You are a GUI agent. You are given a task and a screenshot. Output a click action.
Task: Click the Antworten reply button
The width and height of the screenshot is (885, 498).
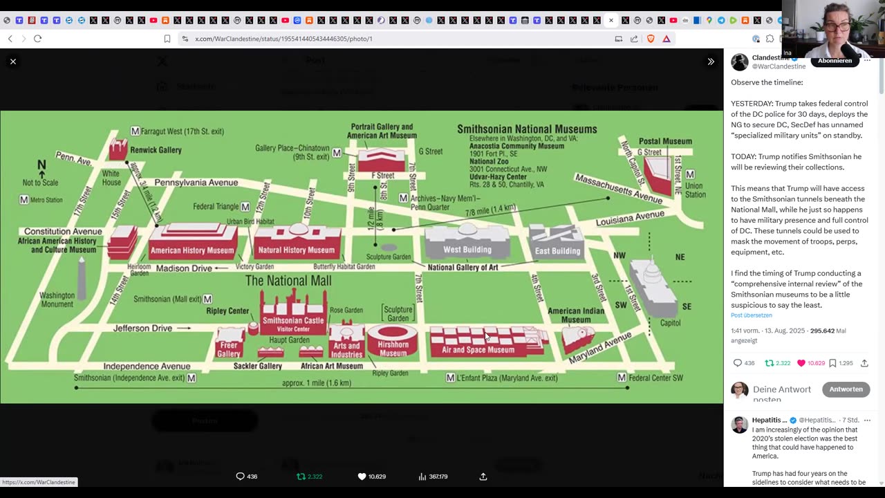846,389
